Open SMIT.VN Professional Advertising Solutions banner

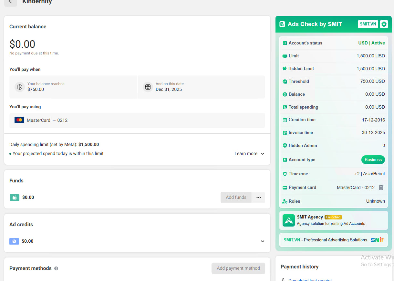coord(333,240)
